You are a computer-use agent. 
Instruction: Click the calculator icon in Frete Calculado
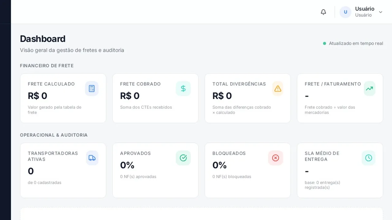92,89
